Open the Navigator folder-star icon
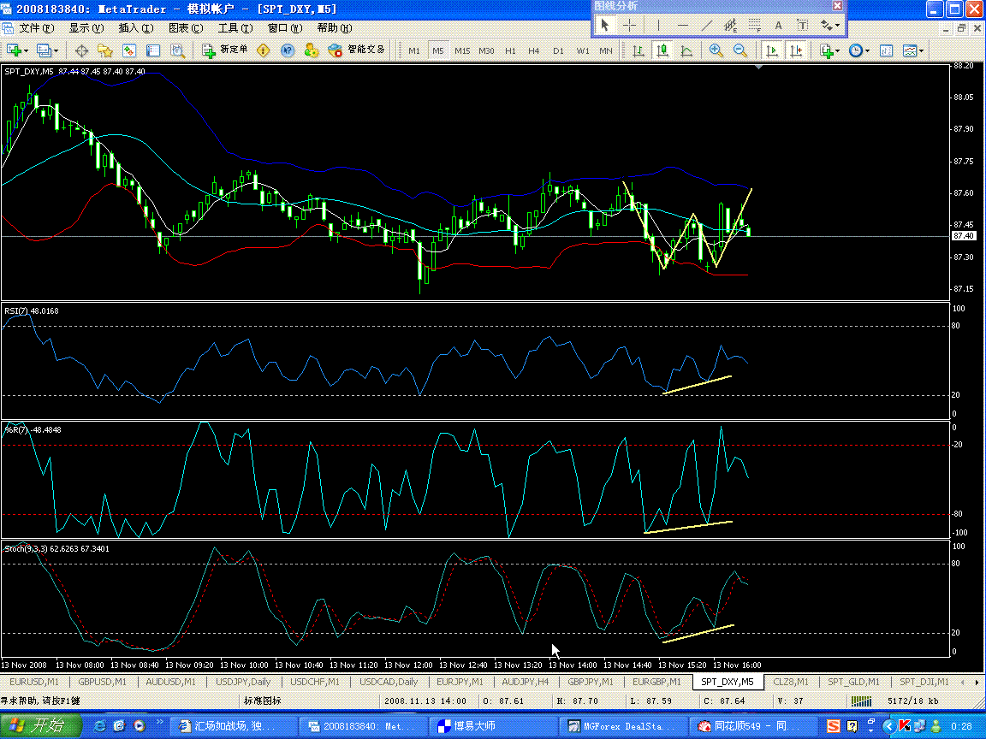 [x=105, y=51]
